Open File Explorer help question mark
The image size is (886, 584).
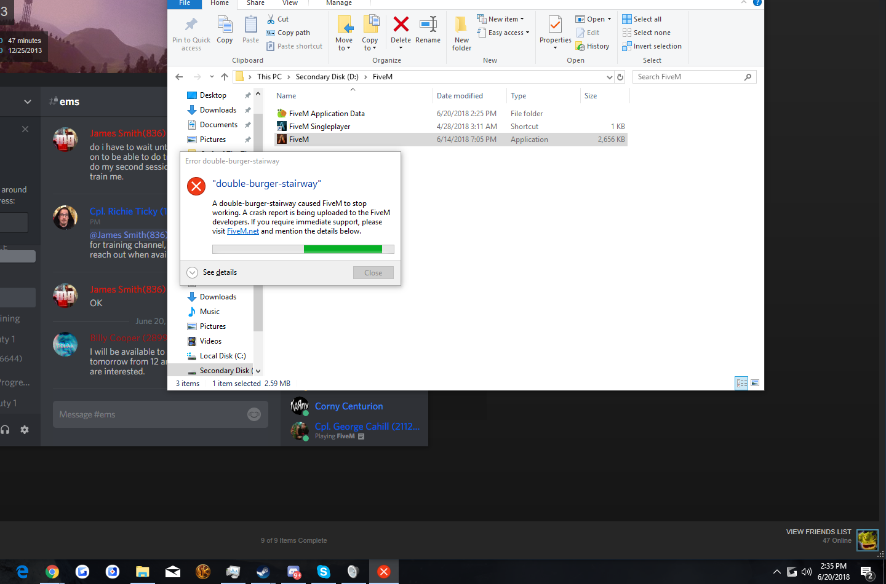point(757,2)
